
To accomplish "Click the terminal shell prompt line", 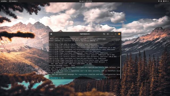I will pyautogui.click(x=56, y=78).
